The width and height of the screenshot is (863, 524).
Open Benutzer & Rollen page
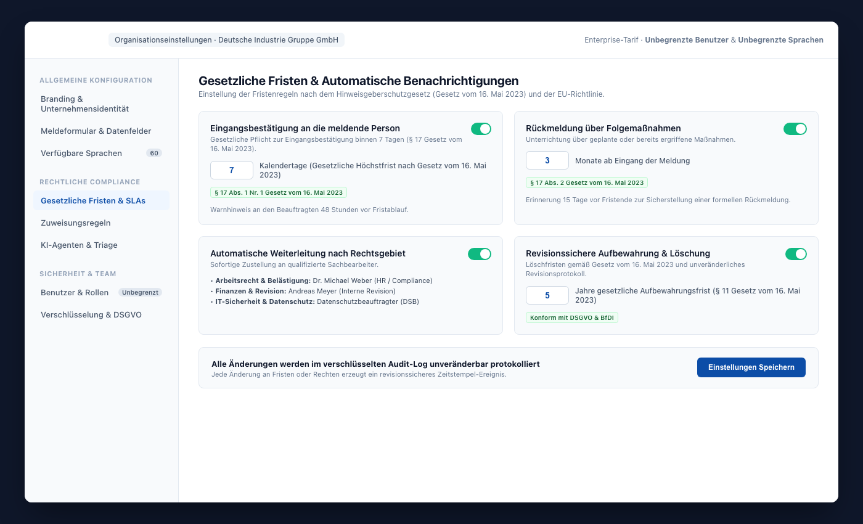coord(101,292)
